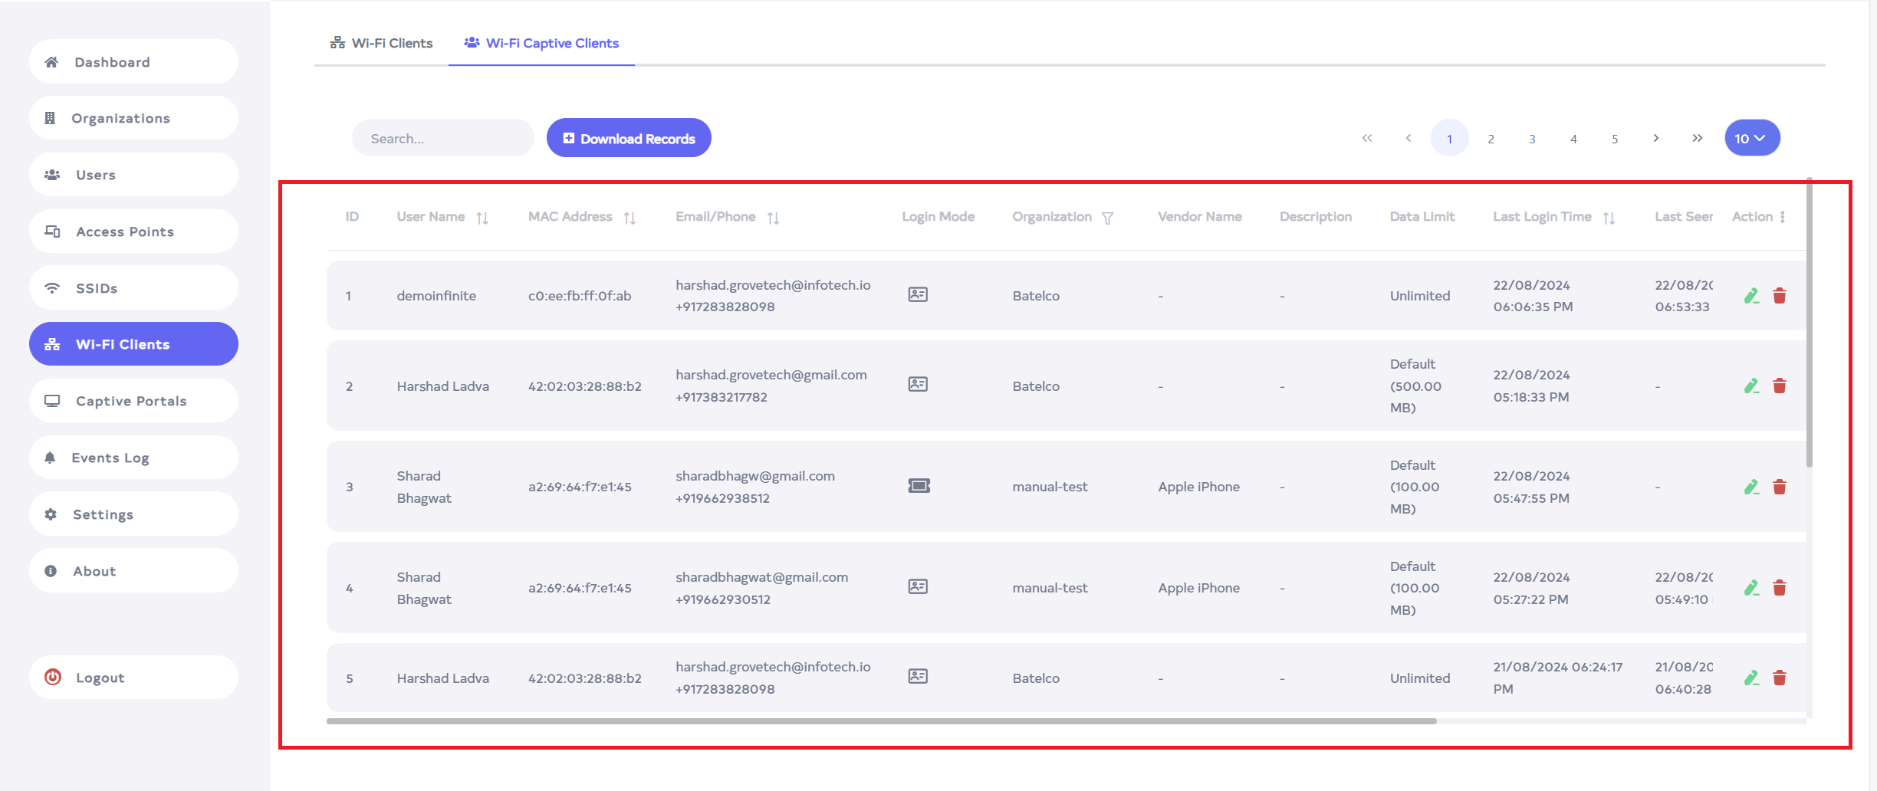
Task: Delete the Harshad Ladva row 2 record
Action: point(1780,386)
